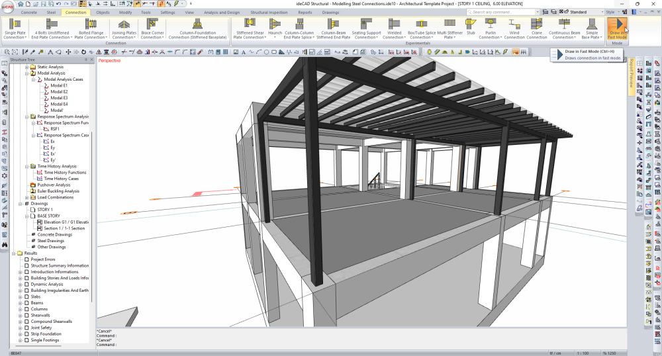The width and height of the screenshot is (662, 356).
Task: Expand the Load Combinations node
Action: tap(26, 197)
